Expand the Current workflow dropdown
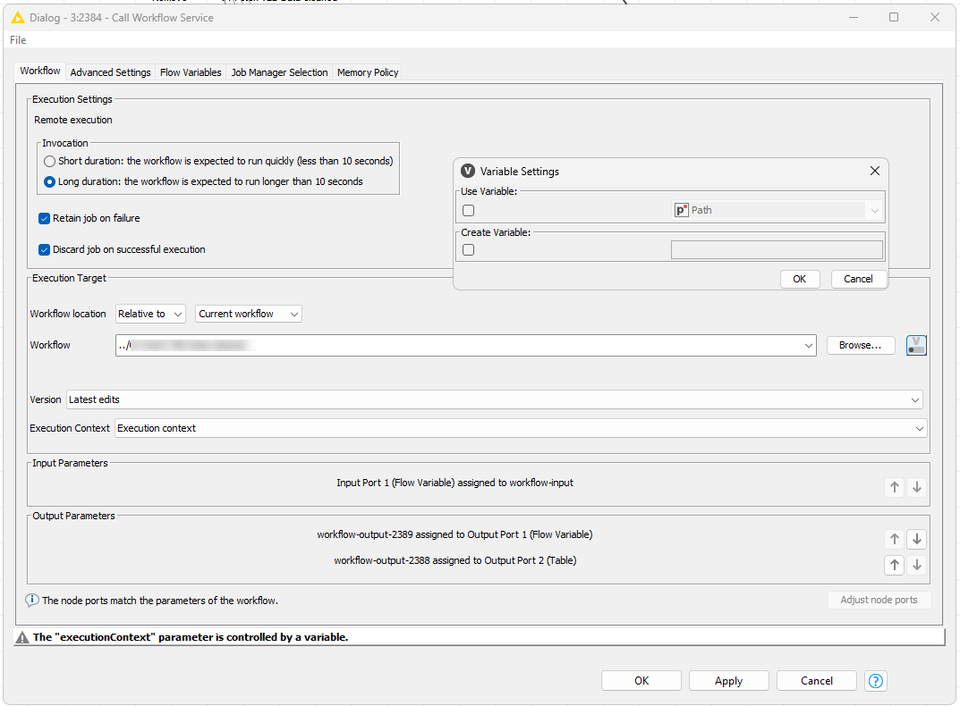Viewport: 960px width, 706px height. pyautogui.click(x=248, y=314)
